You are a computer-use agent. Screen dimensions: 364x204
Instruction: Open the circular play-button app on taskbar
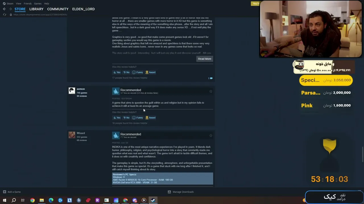144,200
